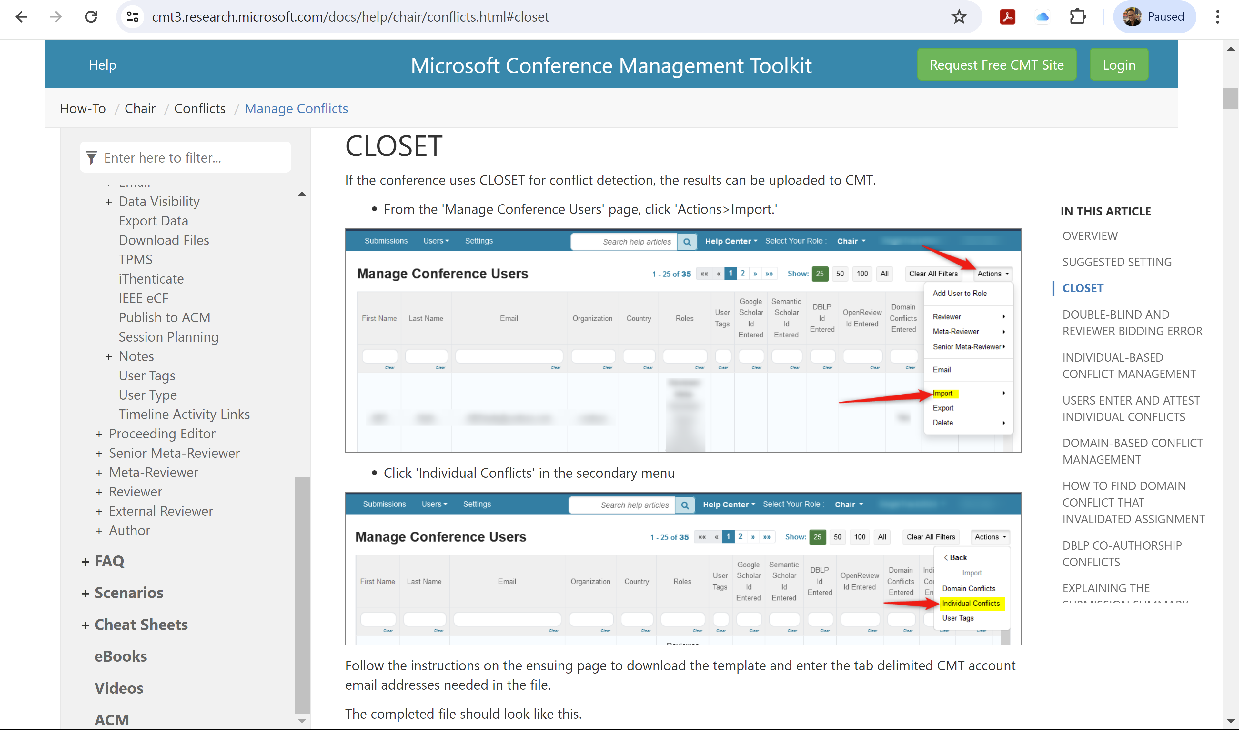
Task: Expand the Author section
Action: tap(99, 531)
